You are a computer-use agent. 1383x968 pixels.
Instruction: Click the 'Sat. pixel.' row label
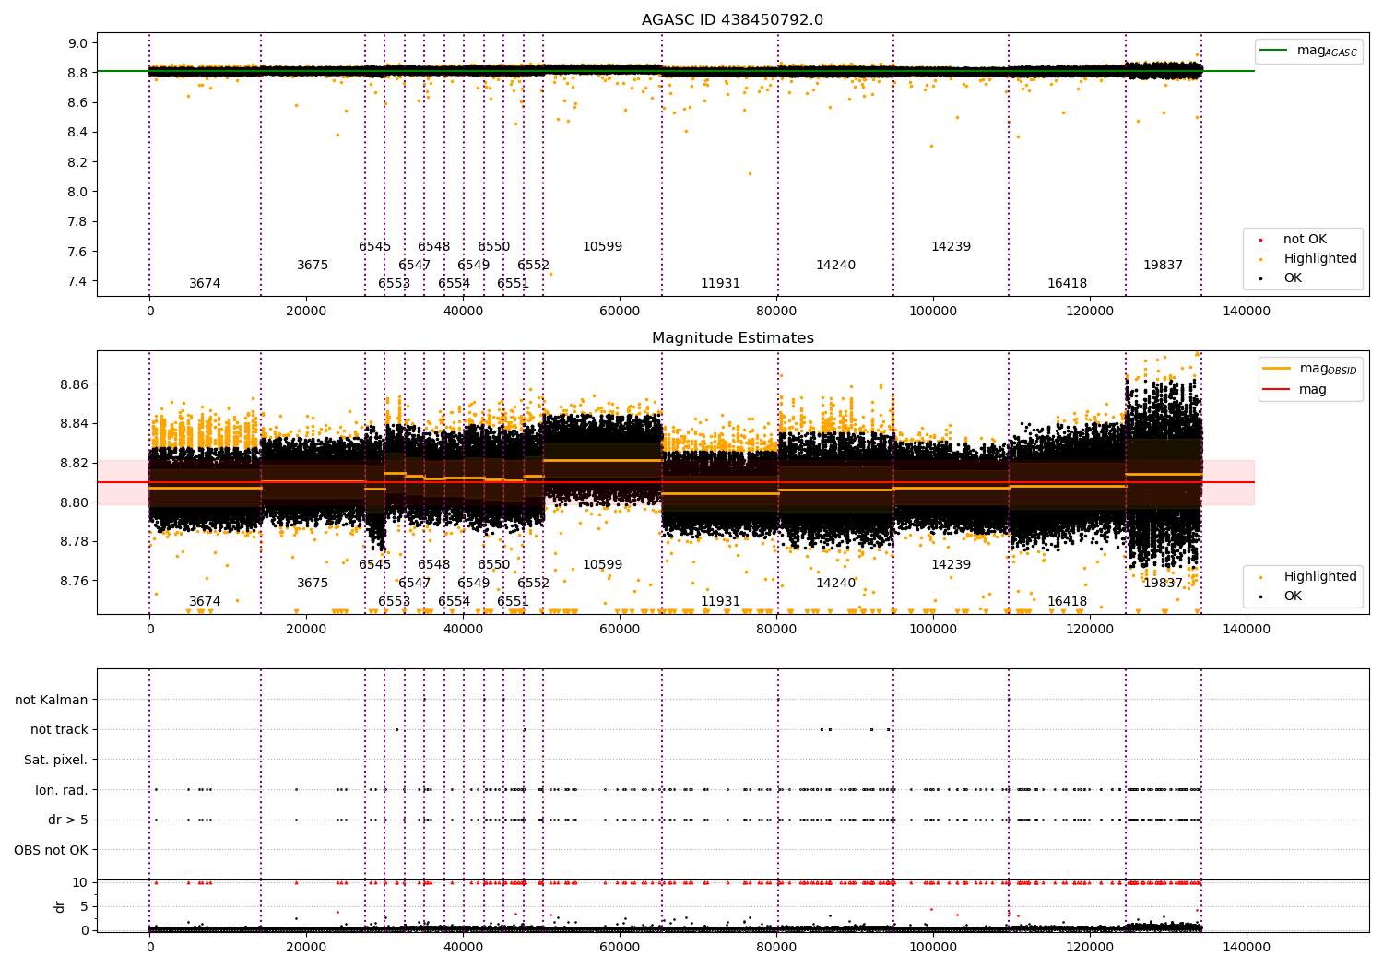[x=56, y=760]
